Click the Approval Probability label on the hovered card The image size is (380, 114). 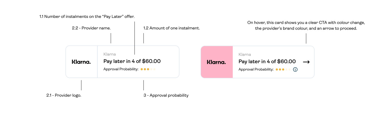[x=256, y=69]
